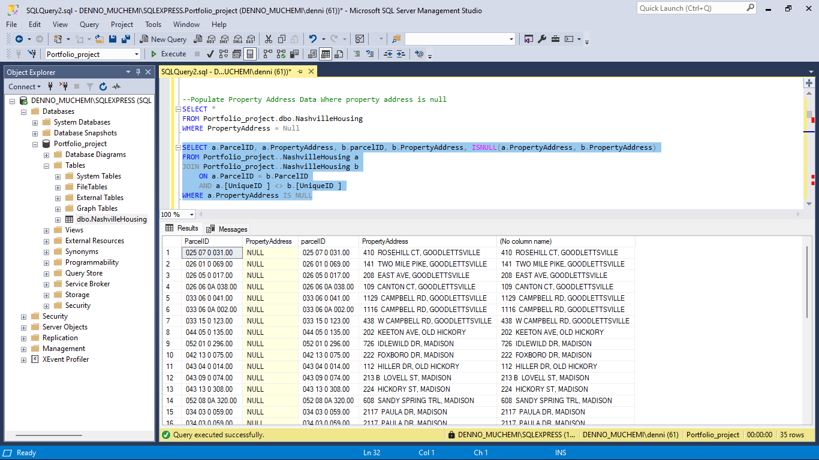
Task: Toggle Include Actual Execution Plan
Action: coord(268,54)
